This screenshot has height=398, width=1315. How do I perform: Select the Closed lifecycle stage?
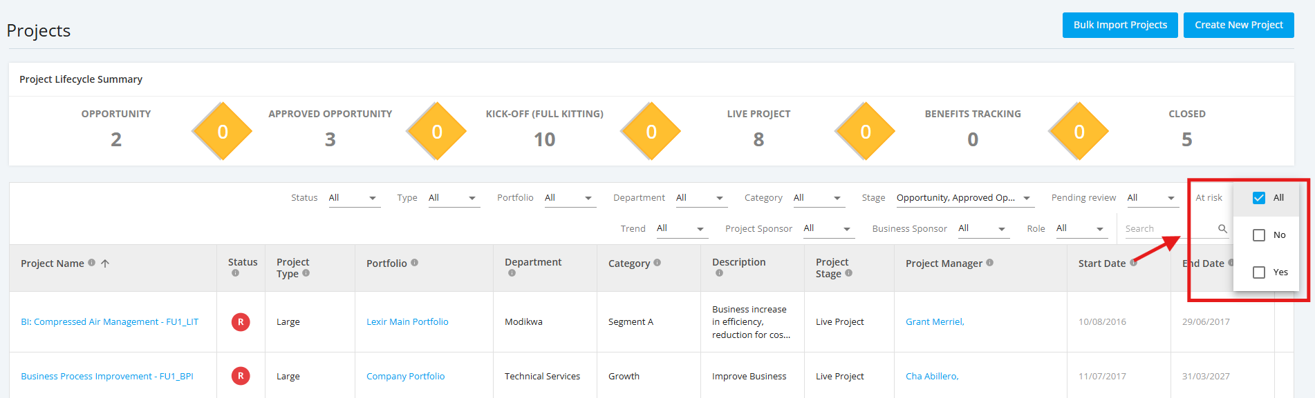tap(1187, 129)
